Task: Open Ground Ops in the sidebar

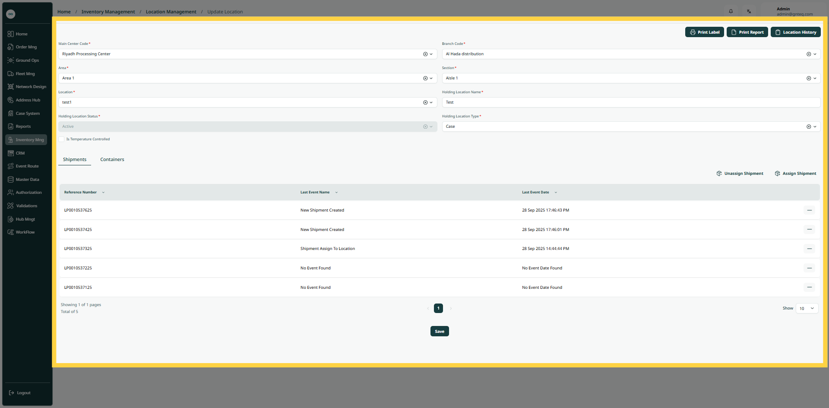Action: (x=23, y=60)
